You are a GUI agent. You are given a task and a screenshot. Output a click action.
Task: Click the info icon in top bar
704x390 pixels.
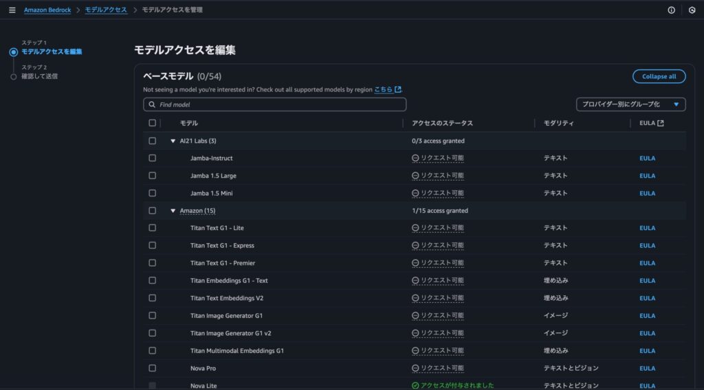point(671,10)
